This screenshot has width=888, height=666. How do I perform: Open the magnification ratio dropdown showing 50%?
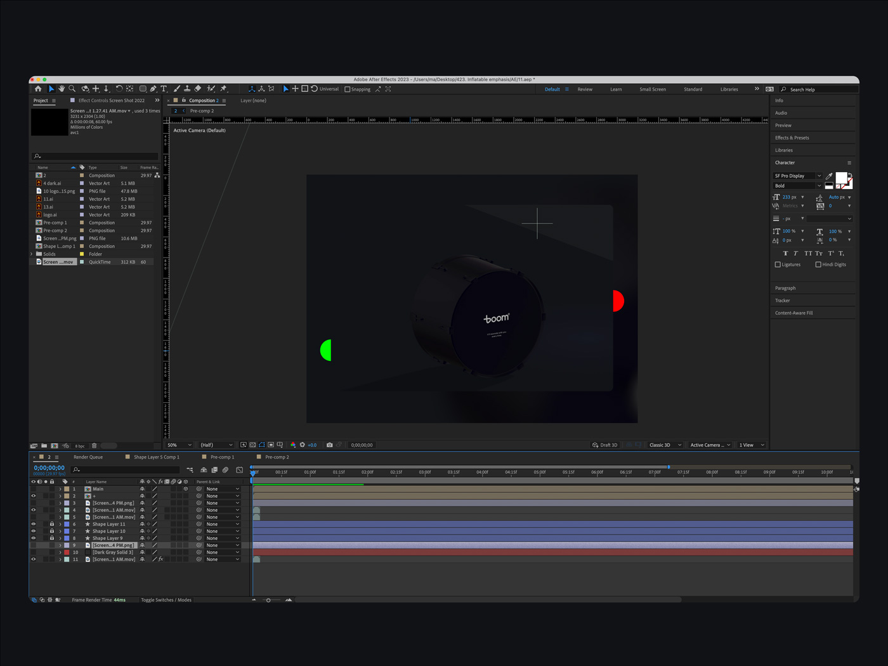click(x=179, y=445)
